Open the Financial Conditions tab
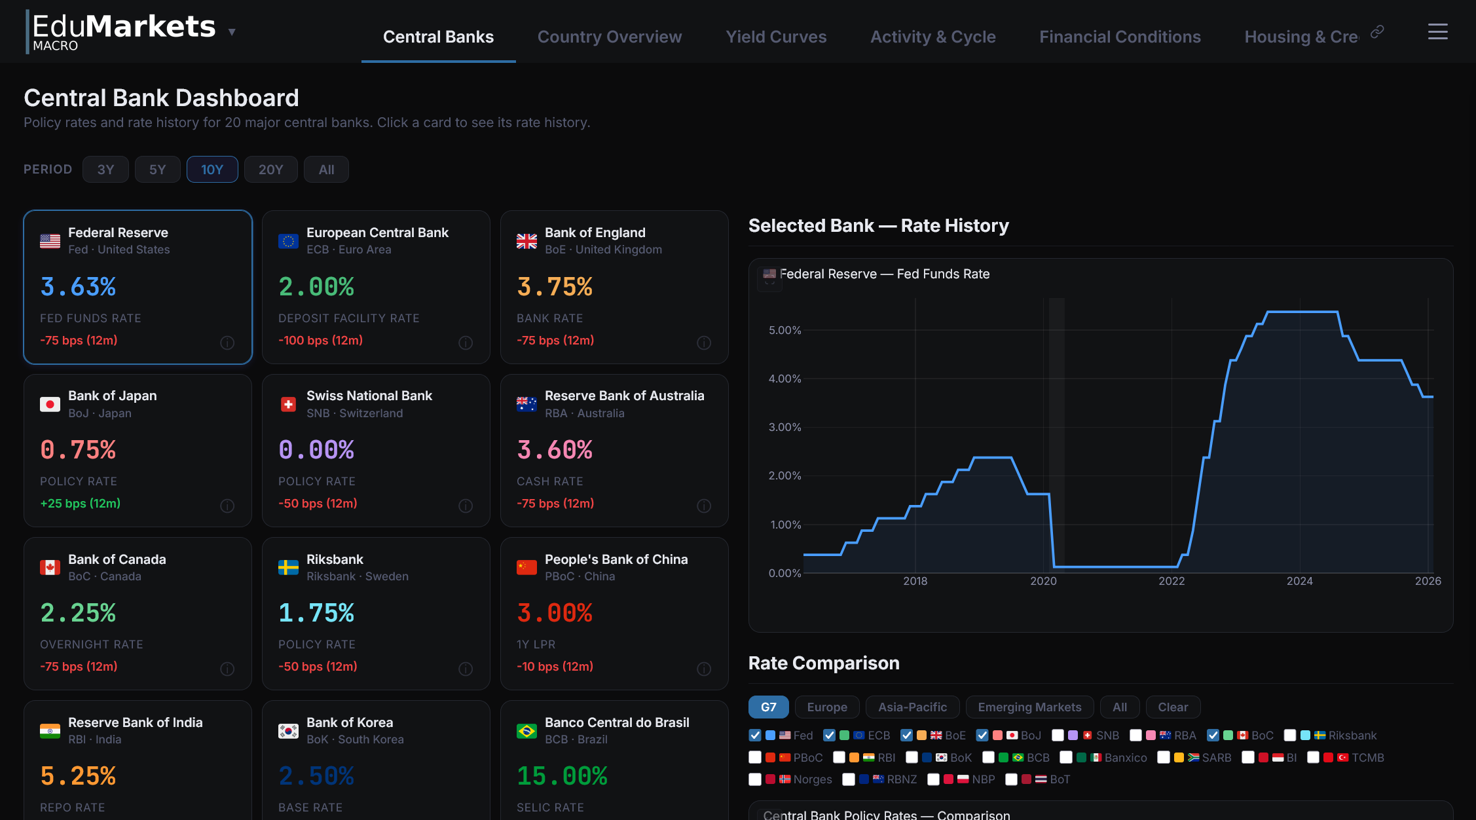 (1120, 37)
